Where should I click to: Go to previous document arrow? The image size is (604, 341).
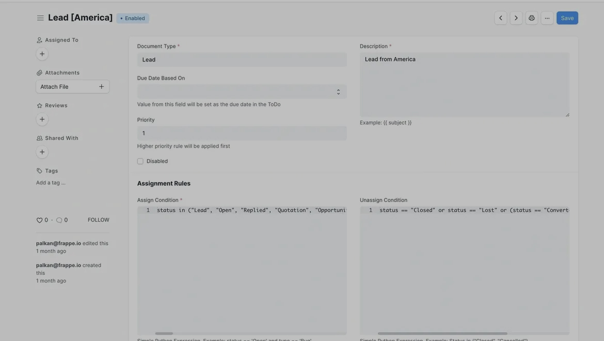(x=500, y=18)
